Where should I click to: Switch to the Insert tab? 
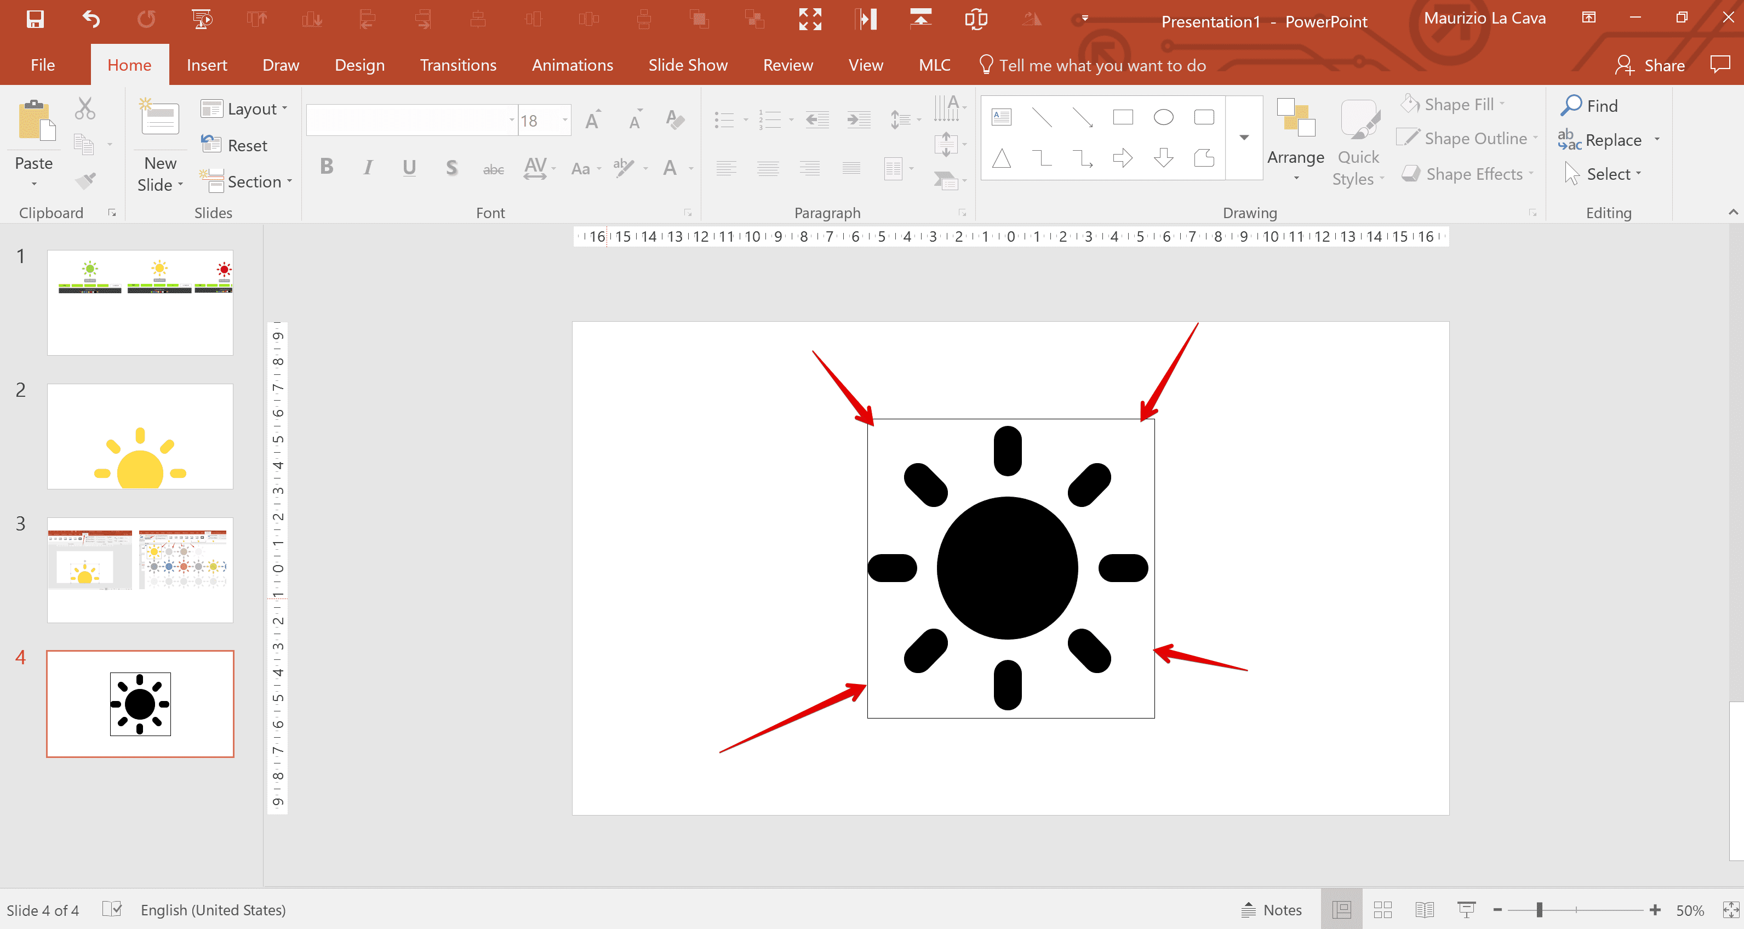pos(207,64)
